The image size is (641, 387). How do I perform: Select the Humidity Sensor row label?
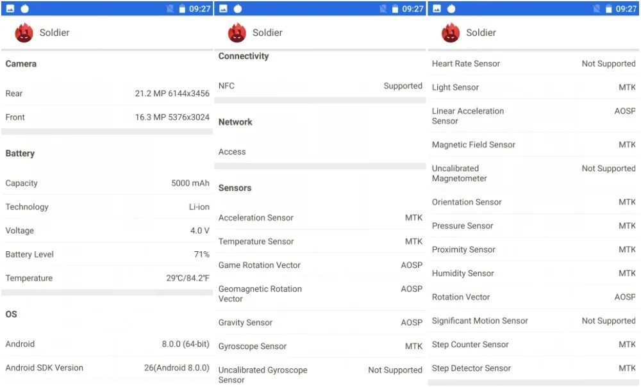coord(463,273)
